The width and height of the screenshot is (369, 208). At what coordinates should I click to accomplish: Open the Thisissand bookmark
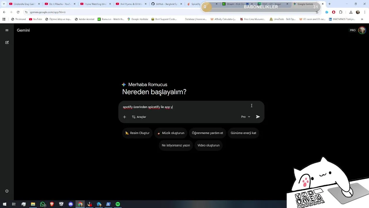click(18, 19)
